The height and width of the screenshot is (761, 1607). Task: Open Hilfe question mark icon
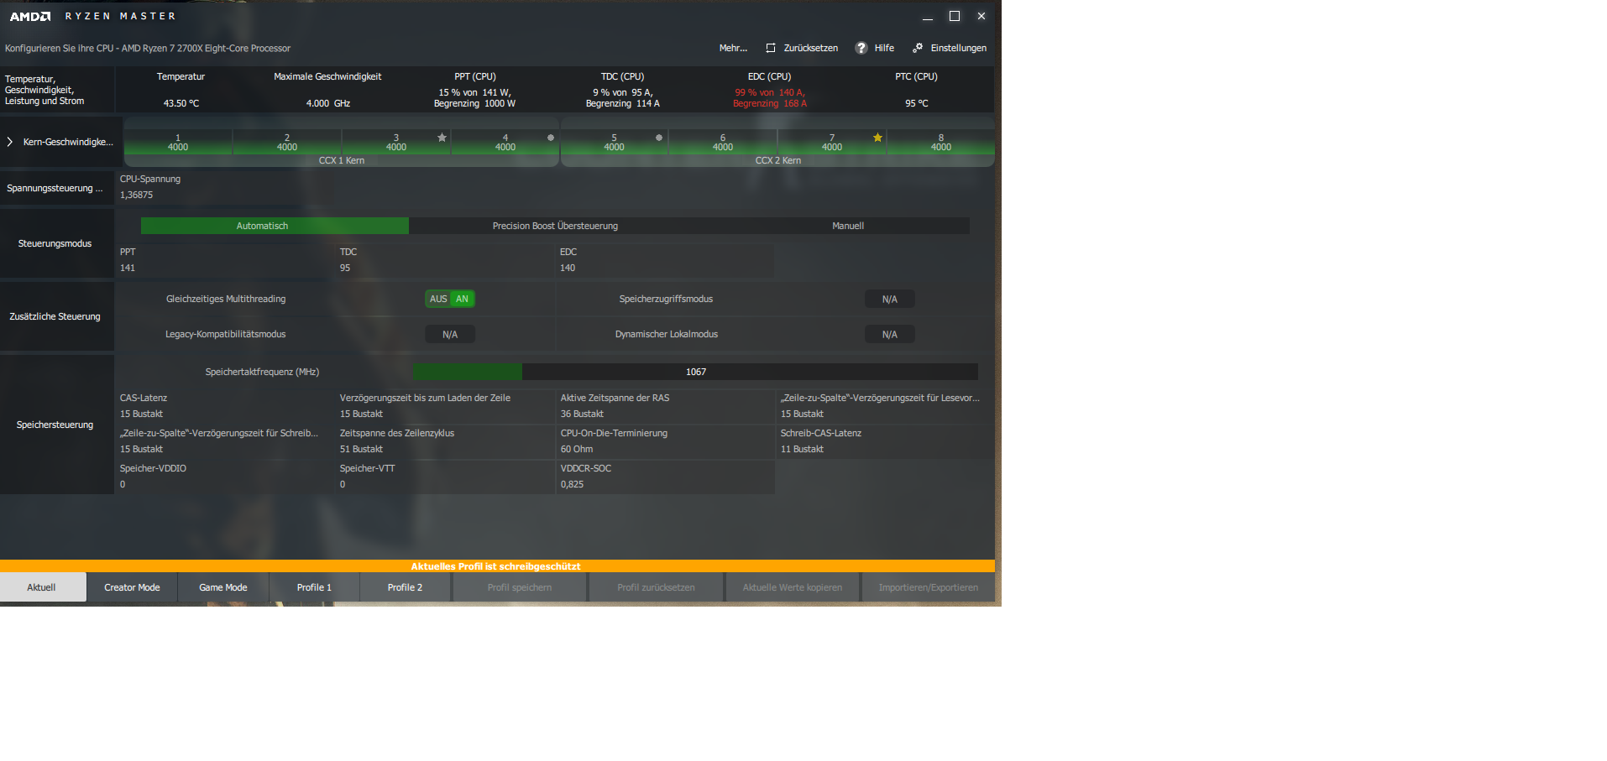[861, 48]
